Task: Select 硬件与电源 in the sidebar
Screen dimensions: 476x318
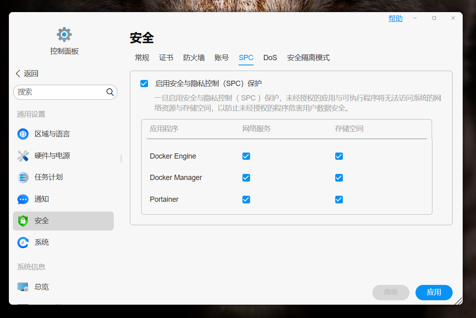Action: click(x=52, y=156)
